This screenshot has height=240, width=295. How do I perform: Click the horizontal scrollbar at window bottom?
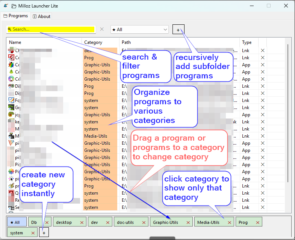[x=162, y=238]
